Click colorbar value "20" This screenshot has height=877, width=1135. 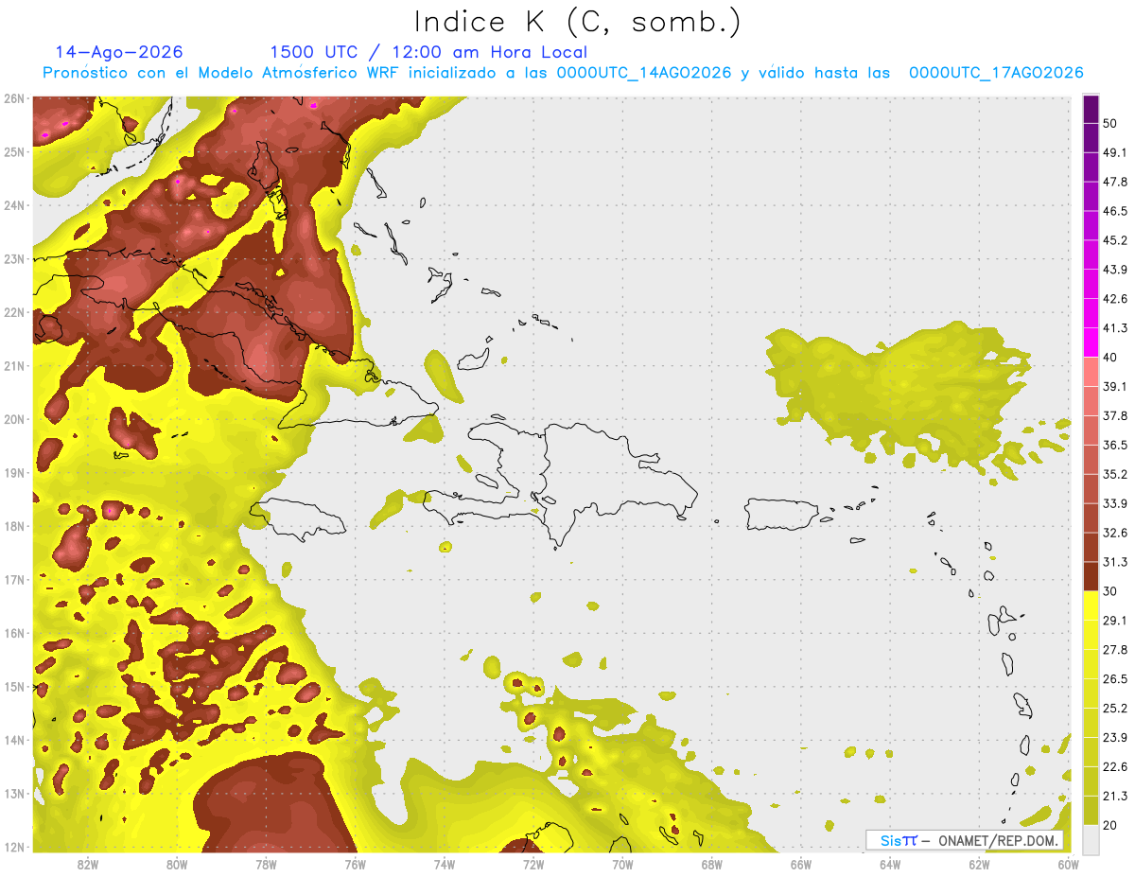[1110, 826]
